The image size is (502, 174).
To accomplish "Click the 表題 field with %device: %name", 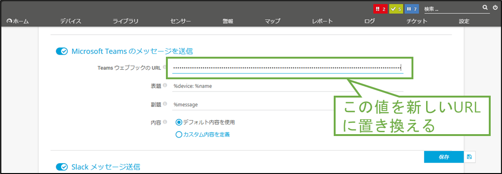I will coord(288,86).
